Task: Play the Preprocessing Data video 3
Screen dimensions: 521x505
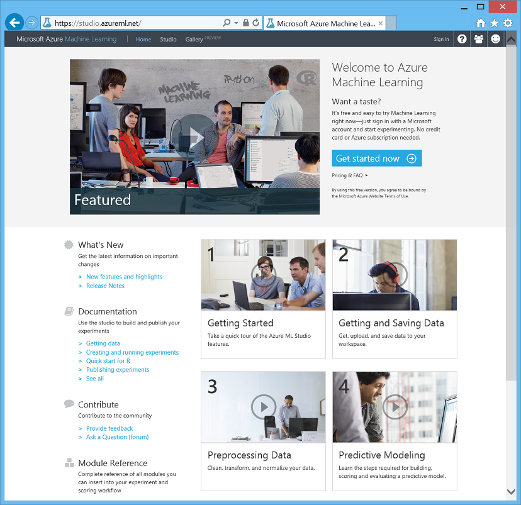Action: click(x=264, y=406)
